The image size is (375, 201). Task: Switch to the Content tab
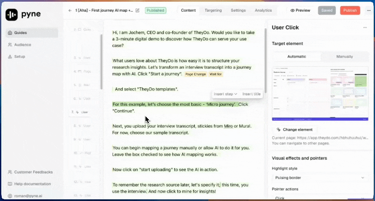(188, 10)
